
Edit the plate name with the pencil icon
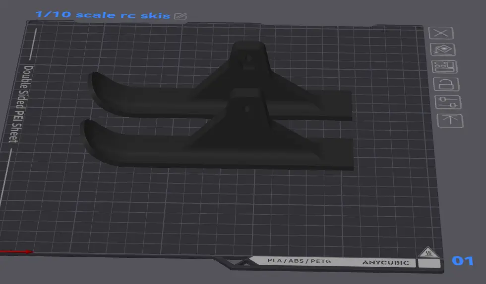click(181, 16)
